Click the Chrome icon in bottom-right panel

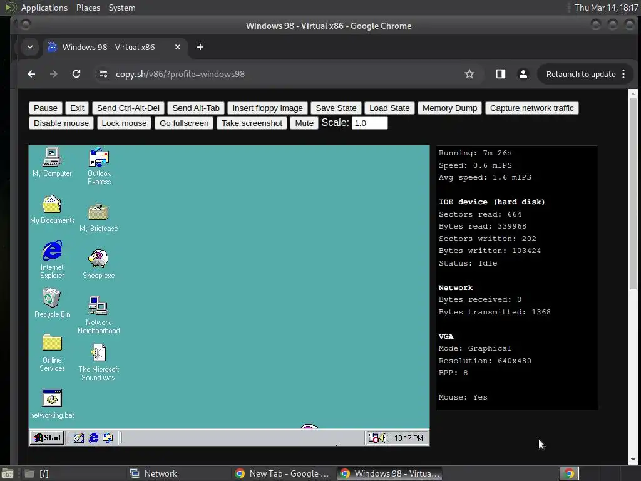click(x=569, y=473)
